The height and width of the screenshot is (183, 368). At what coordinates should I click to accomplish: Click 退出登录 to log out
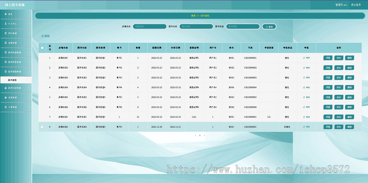click(x=356, y=4)
